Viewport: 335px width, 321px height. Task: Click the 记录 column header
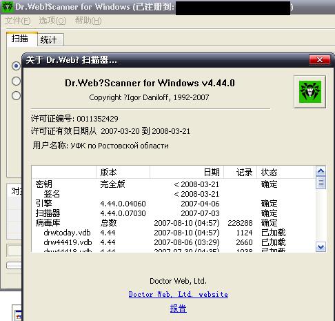[x=240, y=172]
